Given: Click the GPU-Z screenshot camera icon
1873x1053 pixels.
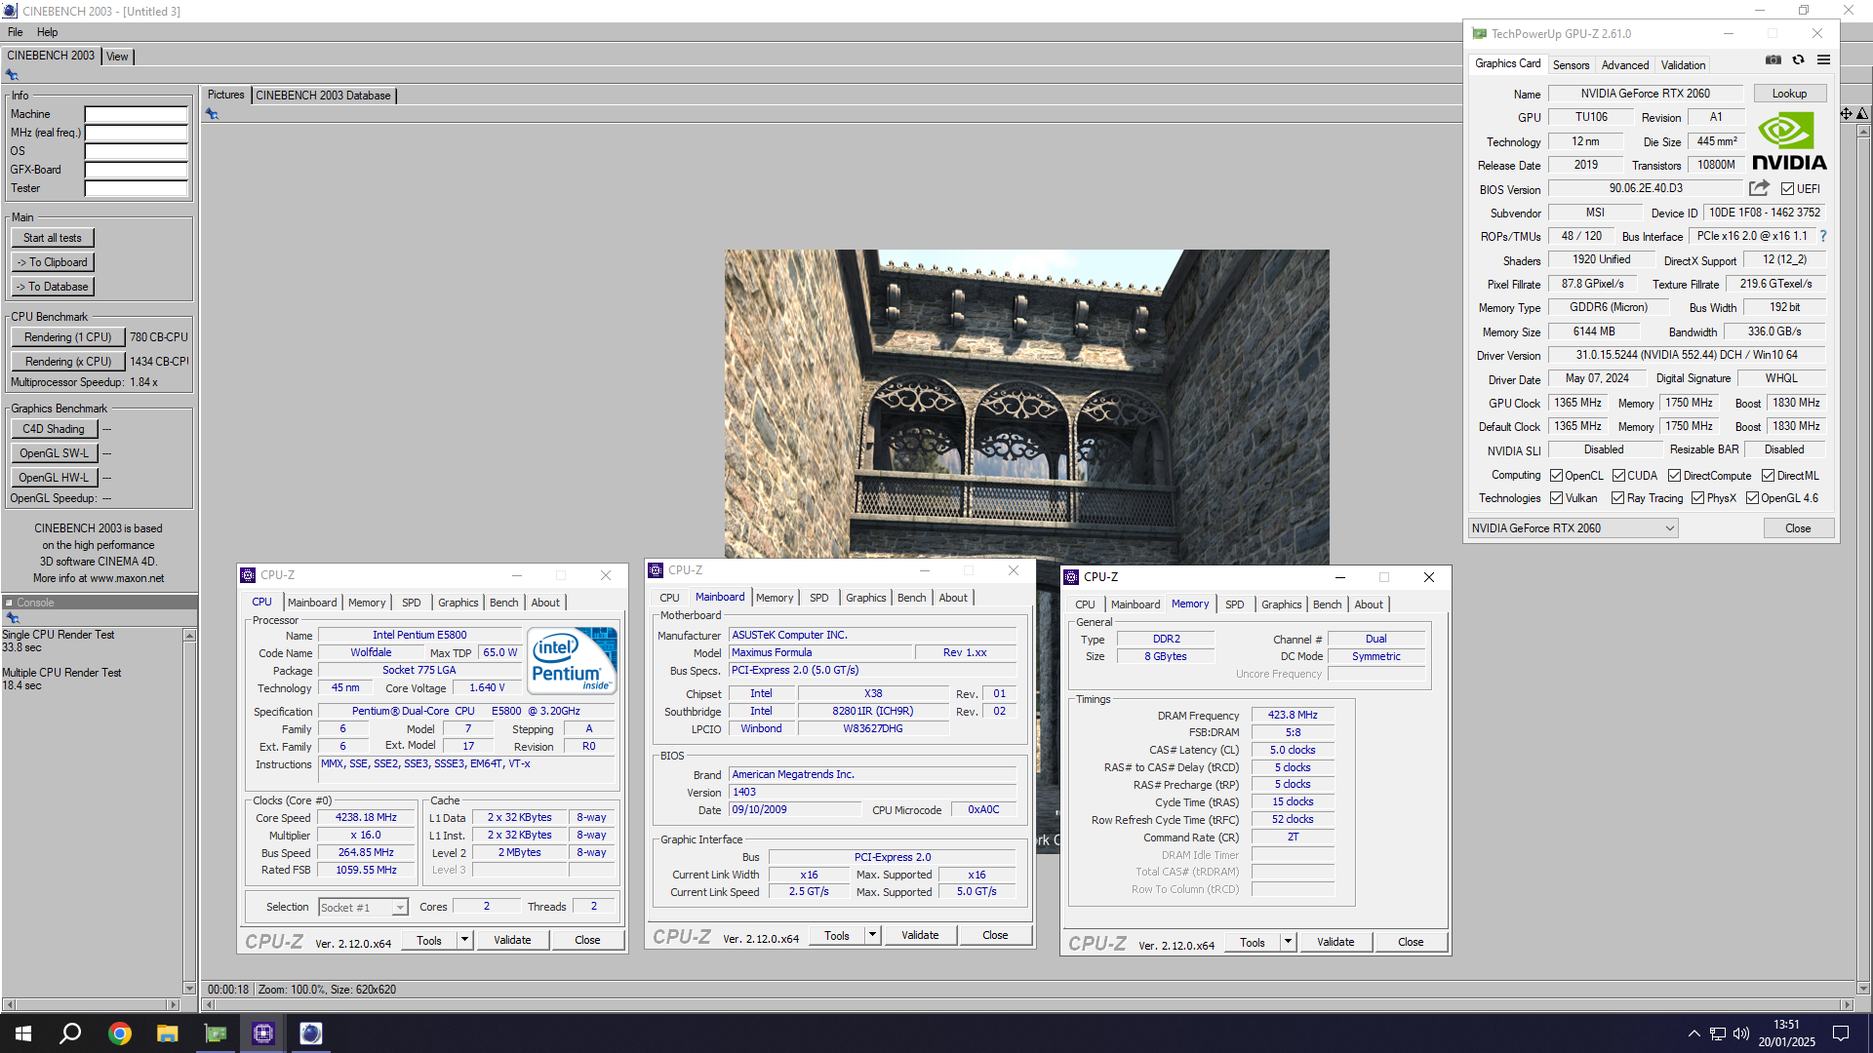Looking at the screenshot, I should (1773, 60).
